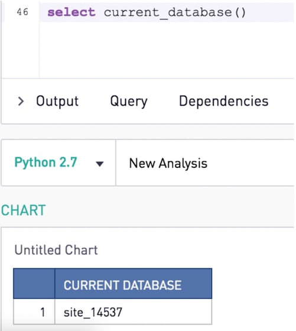Click the empty space right of site_14537 table

[253, 296]
